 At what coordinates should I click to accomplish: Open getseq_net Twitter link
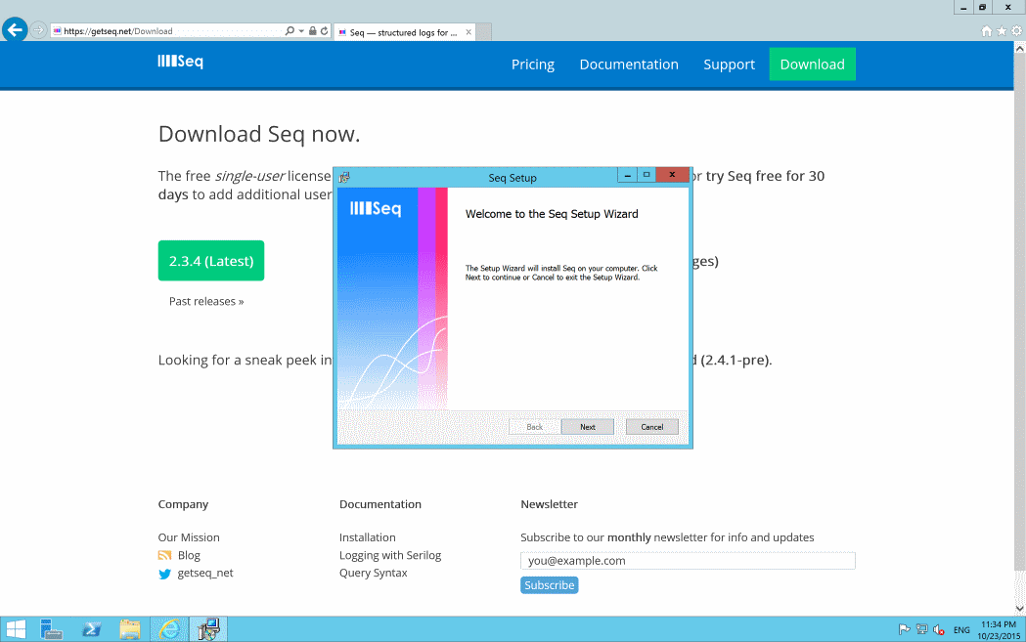point(204,573)
